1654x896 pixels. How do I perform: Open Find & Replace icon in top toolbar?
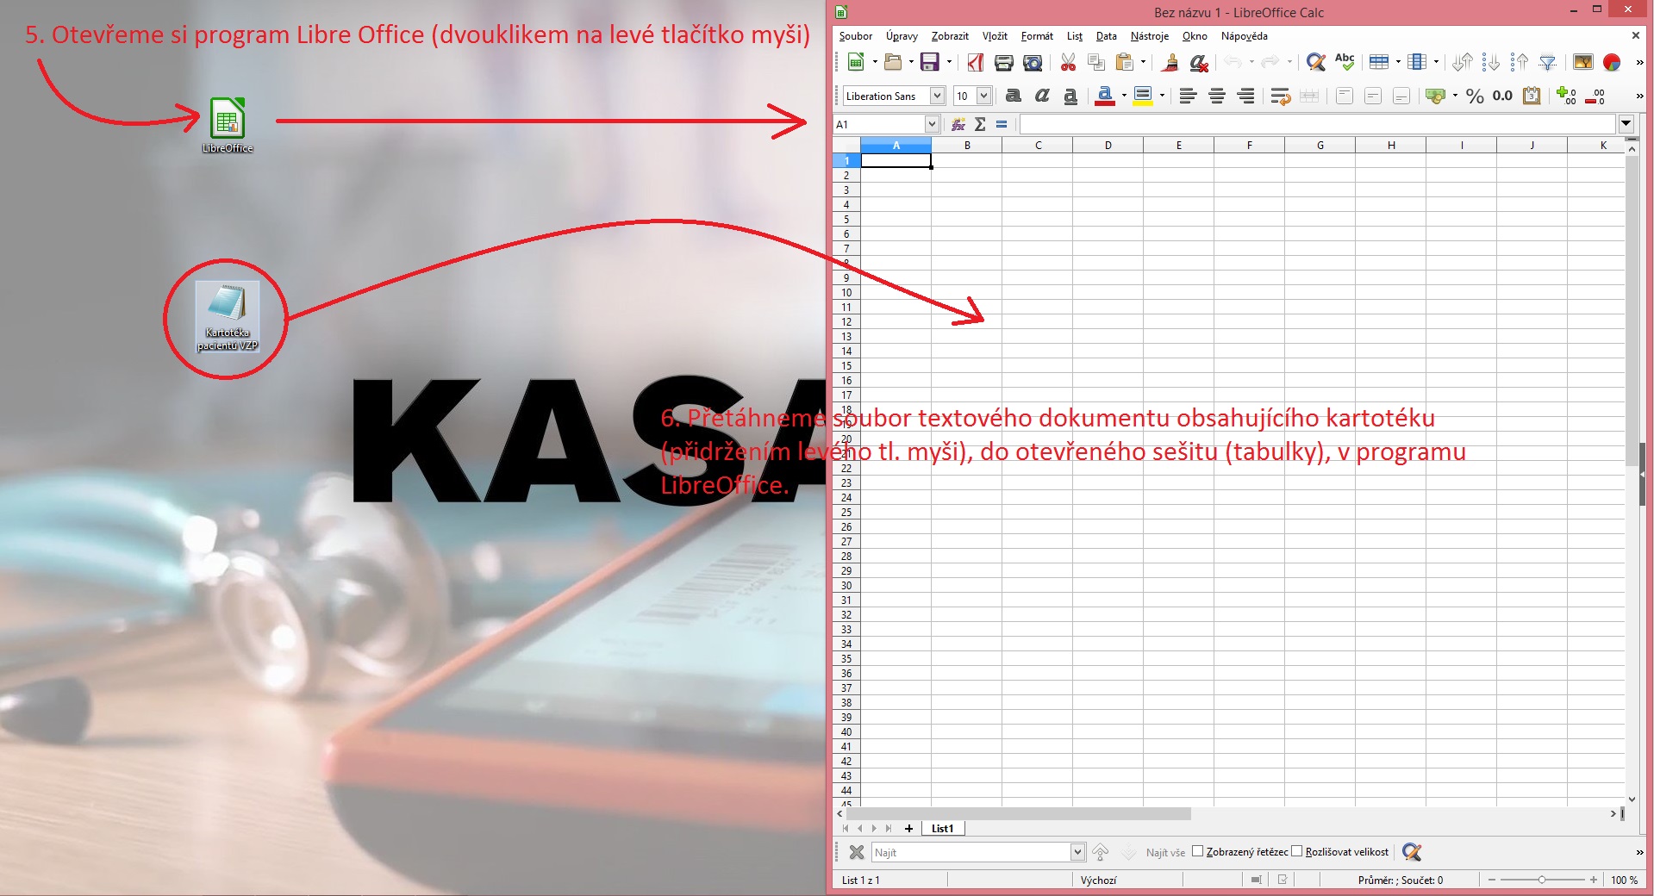(1315, 62)
